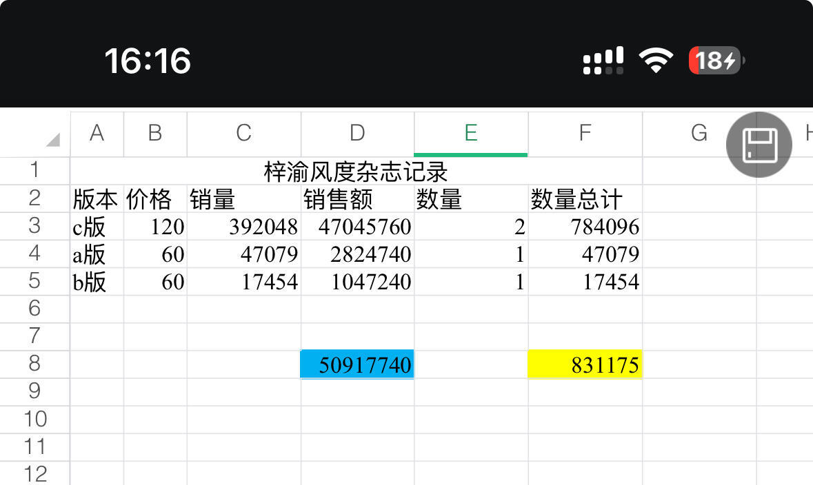Select row 3 header
The width and height of the screenshot is (813, 485).
[34, 226]
